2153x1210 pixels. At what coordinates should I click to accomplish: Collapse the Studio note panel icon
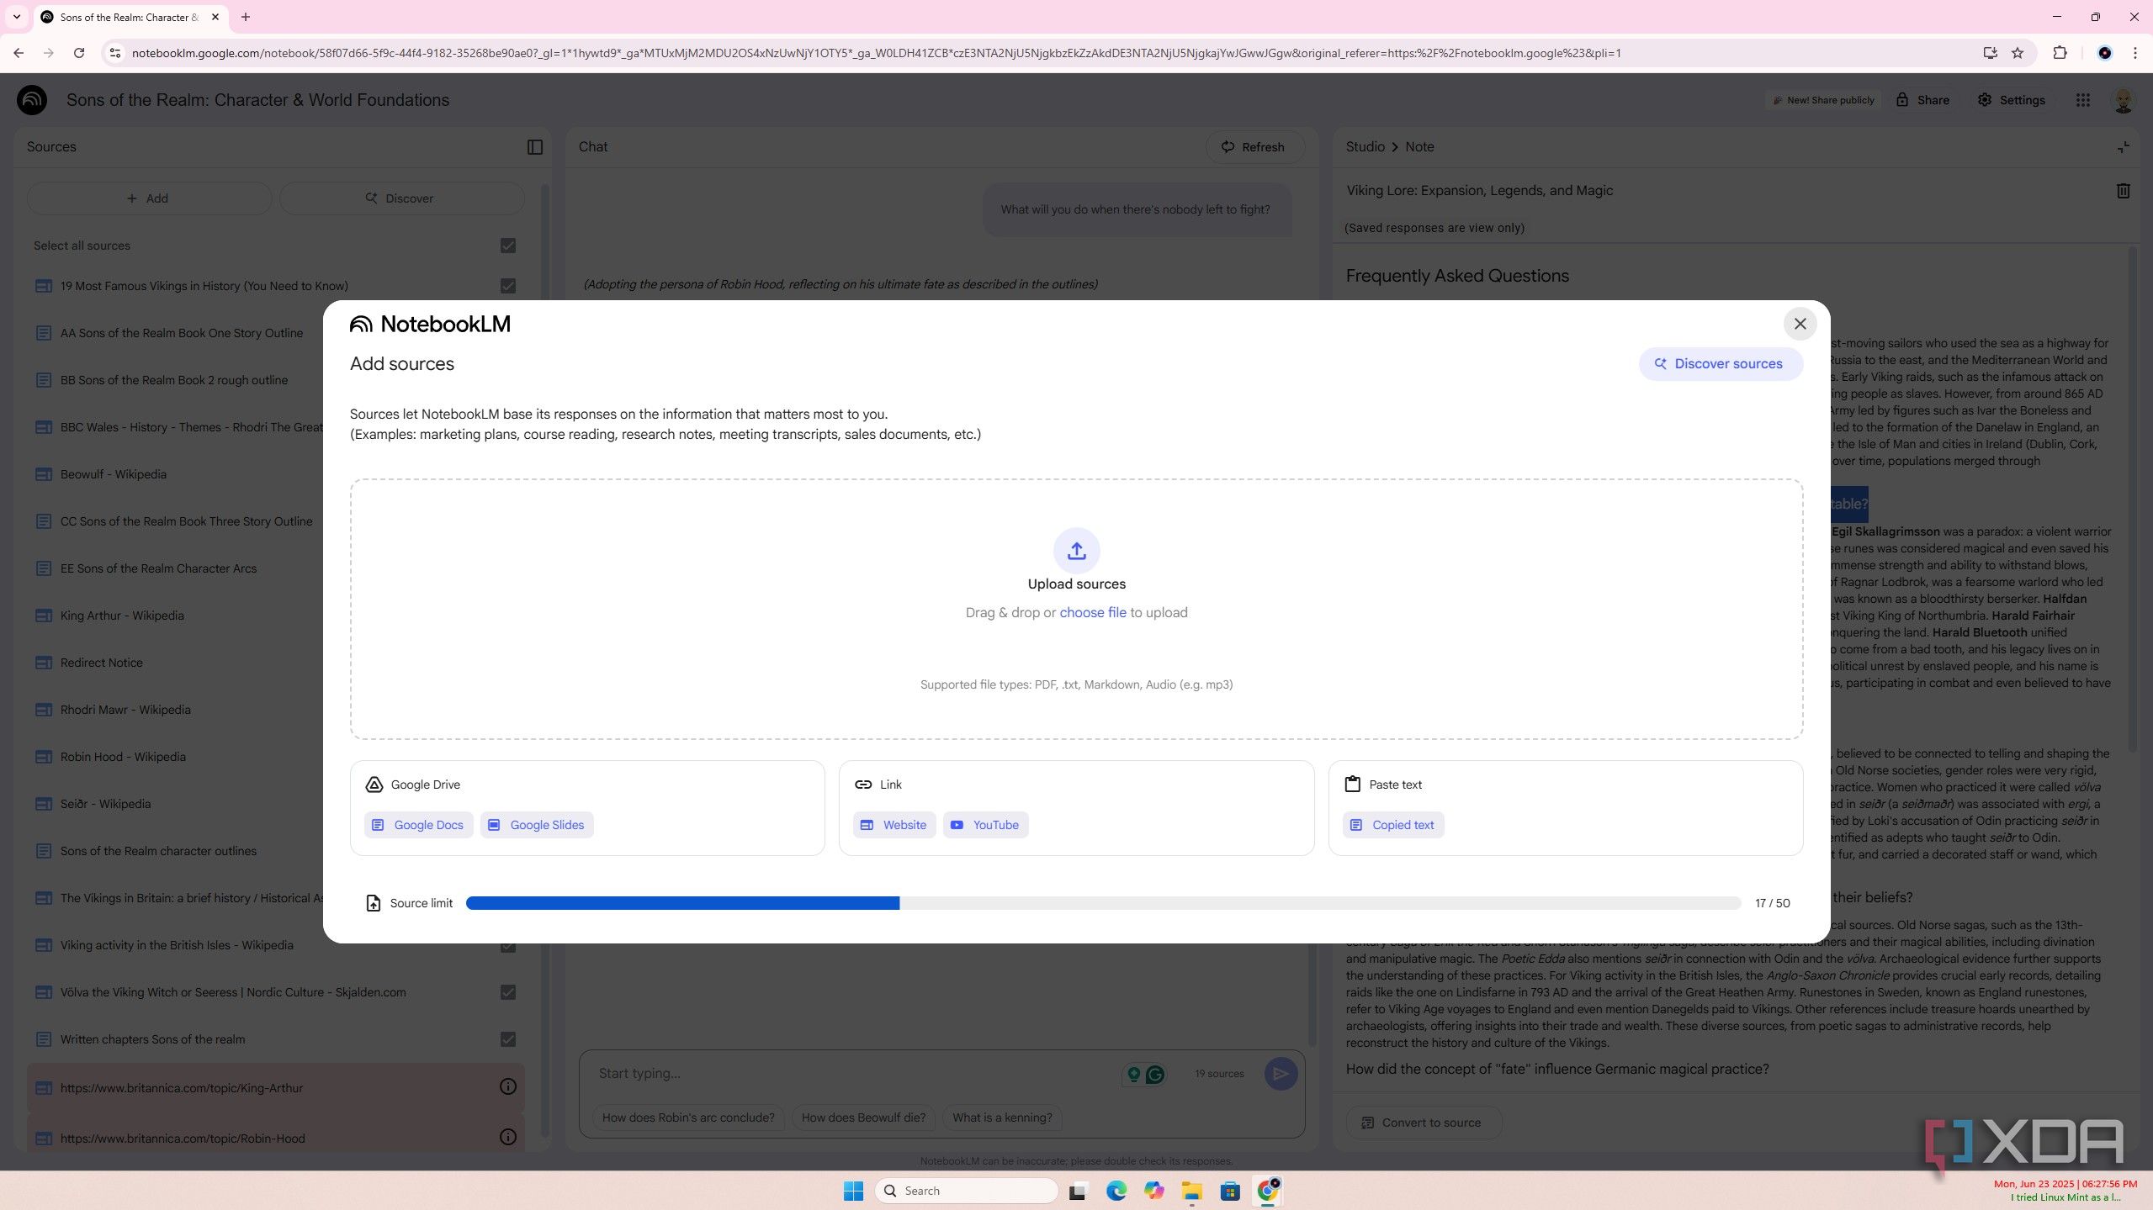click(x=2124, y=147)
